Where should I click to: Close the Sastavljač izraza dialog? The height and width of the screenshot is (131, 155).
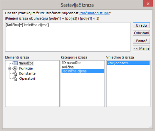148,4
